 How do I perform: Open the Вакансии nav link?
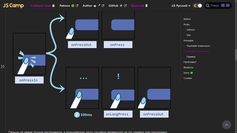coord(139,6)
